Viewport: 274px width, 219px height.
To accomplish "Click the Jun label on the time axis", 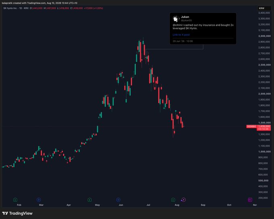I will (121, 205).
